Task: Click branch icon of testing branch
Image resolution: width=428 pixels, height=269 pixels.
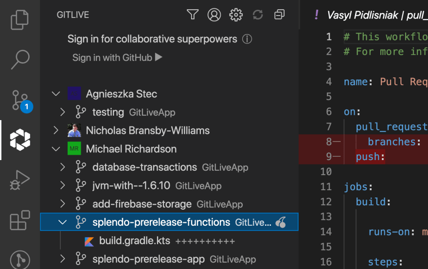Action: point(81,112)
